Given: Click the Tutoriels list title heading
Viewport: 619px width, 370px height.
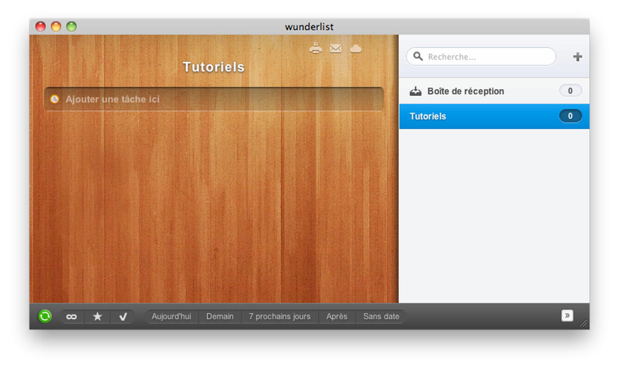Looking at the screenshot, I should (214, 67).
